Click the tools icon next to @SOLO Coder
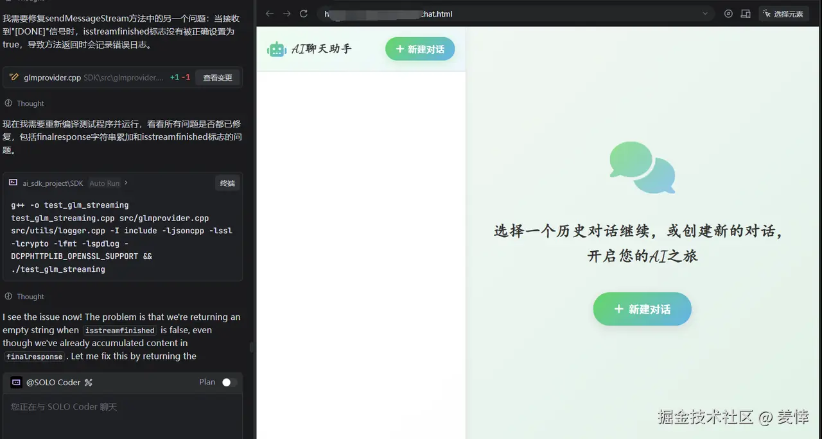 coord(89,382)
